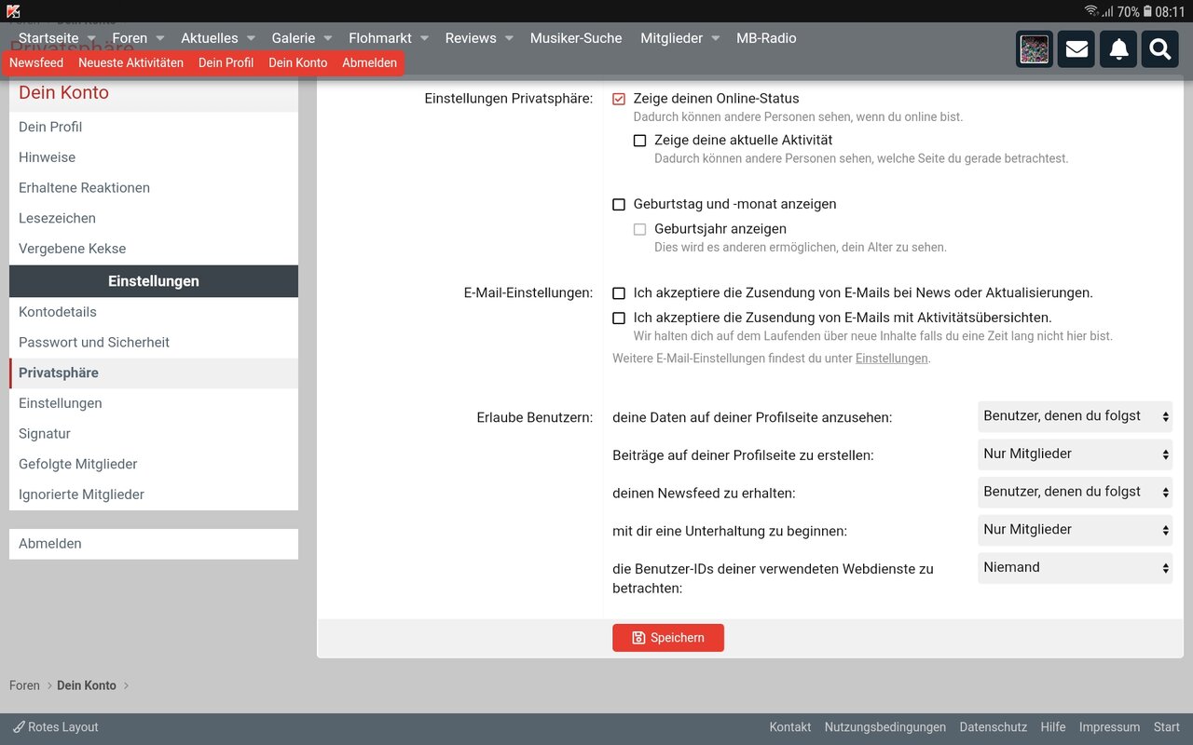The height and width of the screenshot is (745, 1193).
Task: Select Dein Konto in red submenu
Action: [x=298, y=62]
